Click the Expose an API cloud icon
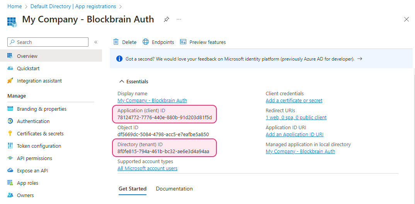 point(10,170)
